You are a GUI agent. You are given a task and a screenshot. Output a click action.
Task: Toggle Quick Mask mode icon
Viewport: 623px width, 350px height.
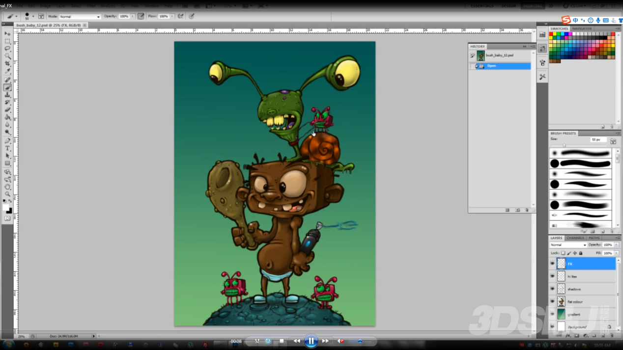click(x=7, y=218)
